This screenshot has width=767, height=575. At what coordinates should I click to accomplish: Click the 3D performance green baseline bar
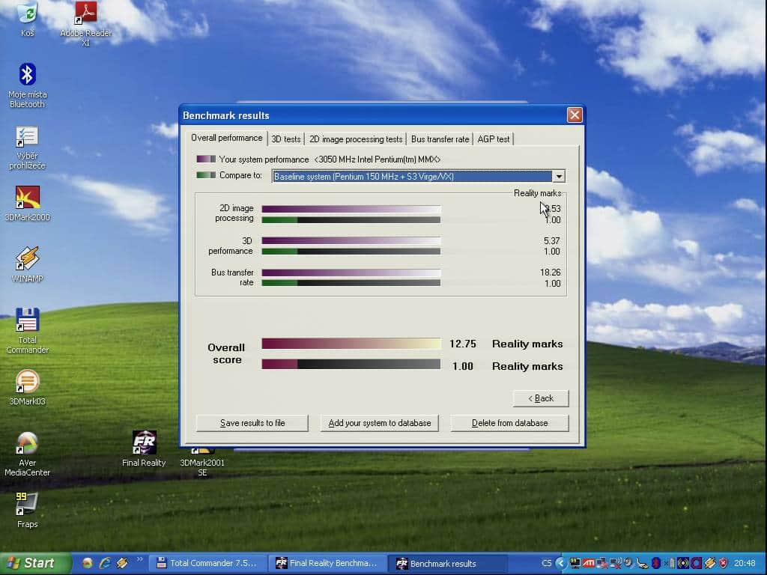(351, 252)
